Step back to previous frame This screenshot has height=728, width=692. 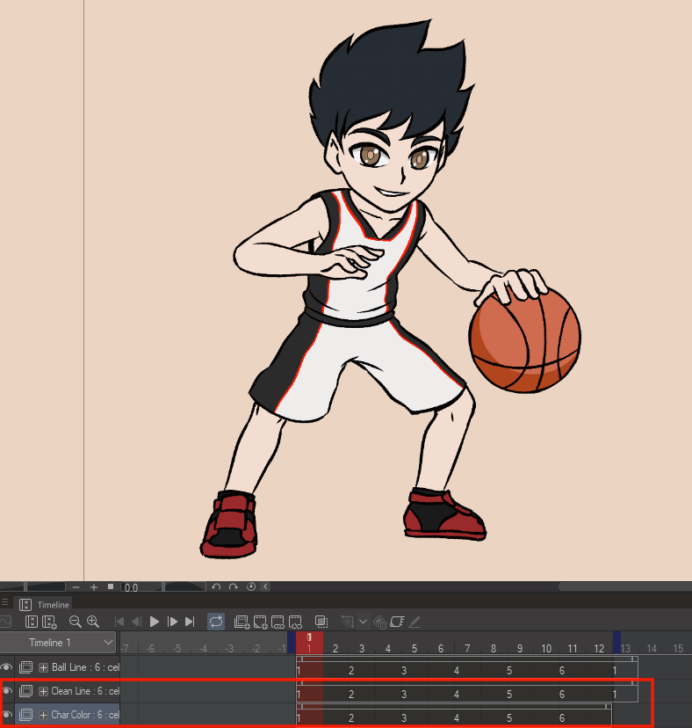[x=136, y=622]
